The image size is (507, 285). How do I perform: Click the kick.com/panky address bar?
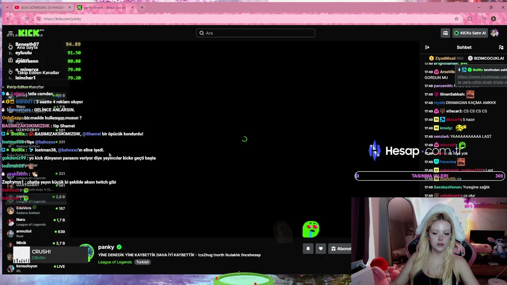coord(248,19)
